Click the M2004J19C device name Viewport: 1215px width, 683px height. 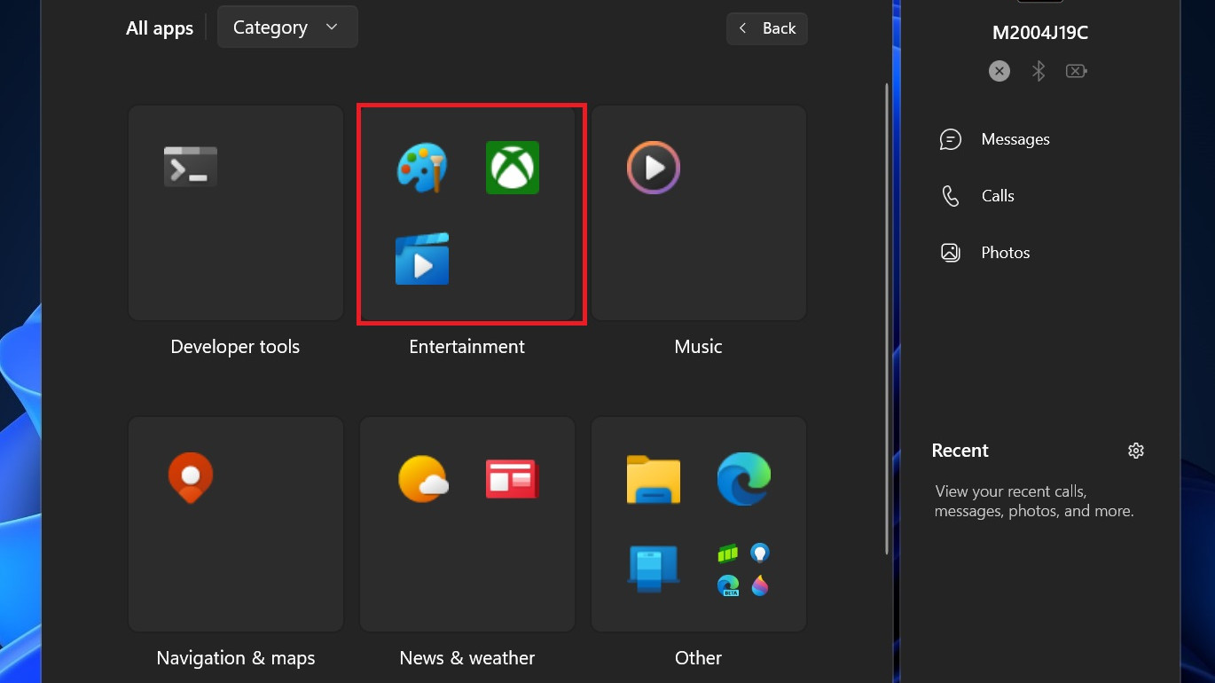click(x=1040, y=34)
